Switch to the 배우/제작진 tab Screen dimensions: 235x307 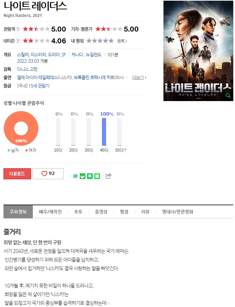coord(50,212)
